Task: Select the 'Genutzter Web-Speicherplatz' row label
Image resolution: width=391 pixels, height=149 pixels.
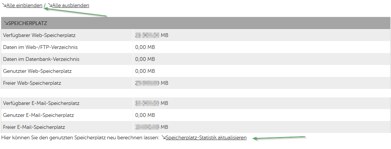Action: [37, 71]
